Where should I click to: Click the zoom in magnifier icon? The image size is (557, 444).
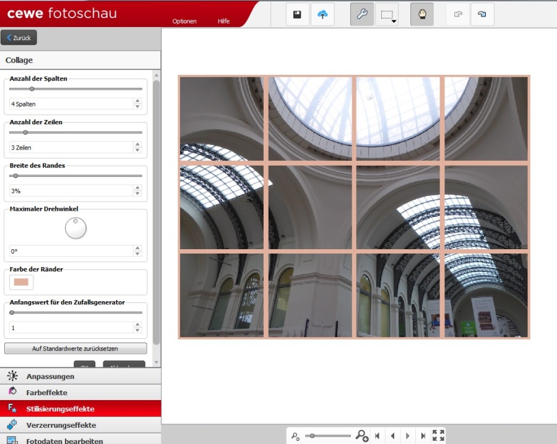coord(362,436)
